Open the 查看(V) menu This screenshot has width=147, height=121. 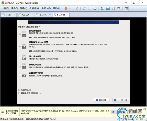click(24, 8)
